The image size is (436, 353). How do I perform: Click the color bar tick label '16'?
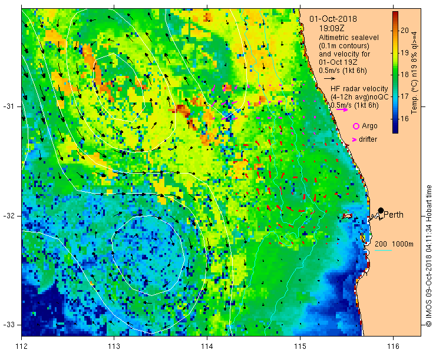tap(405, 119)
